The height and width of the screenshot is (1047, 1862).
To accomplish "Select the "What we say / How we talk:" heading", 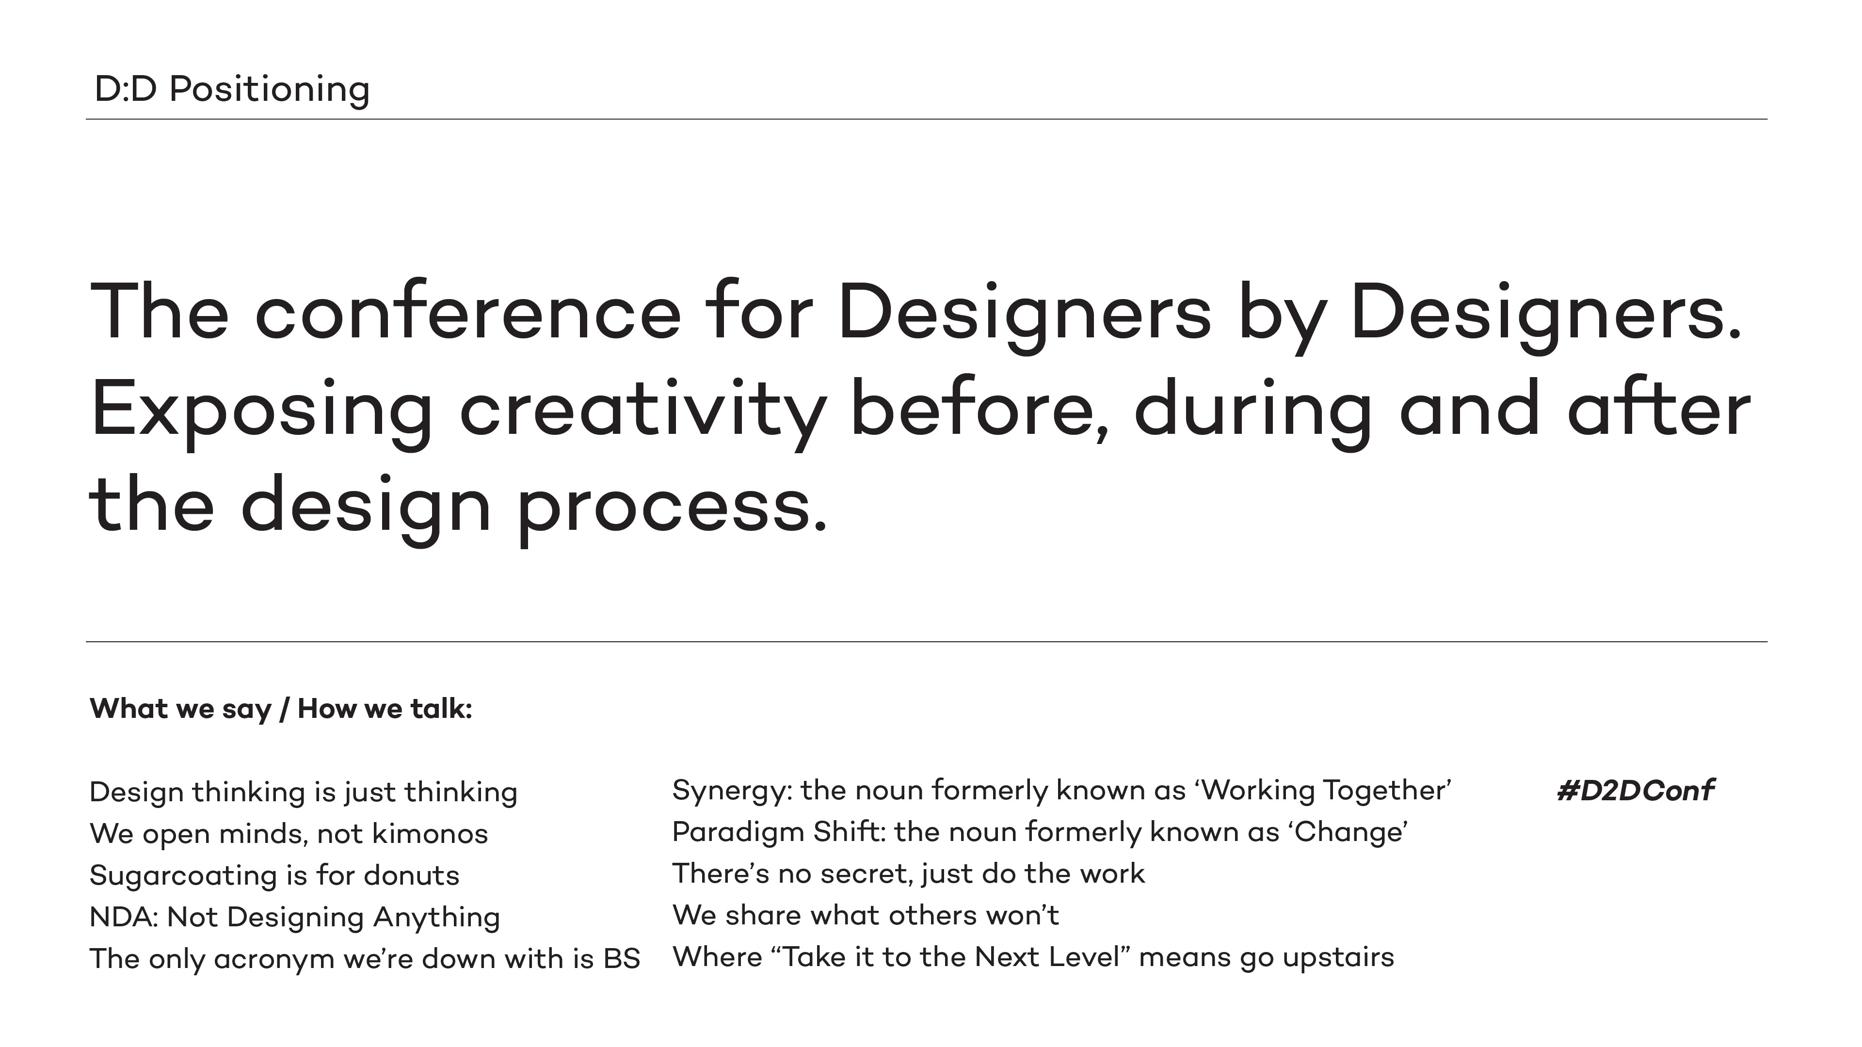I will [280, 709].
